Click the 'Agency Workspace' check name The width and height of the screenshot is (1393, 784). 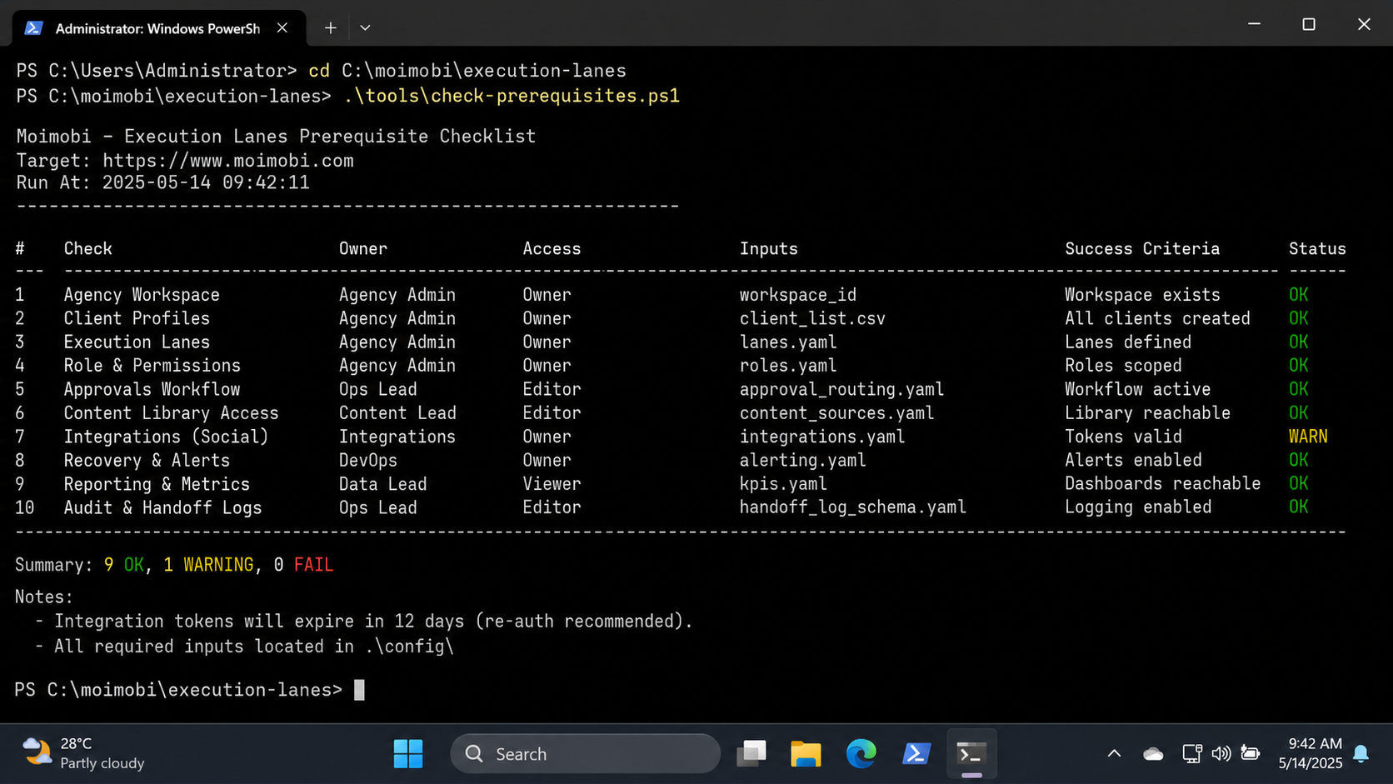pyautogui.click(x=142, y=295)
